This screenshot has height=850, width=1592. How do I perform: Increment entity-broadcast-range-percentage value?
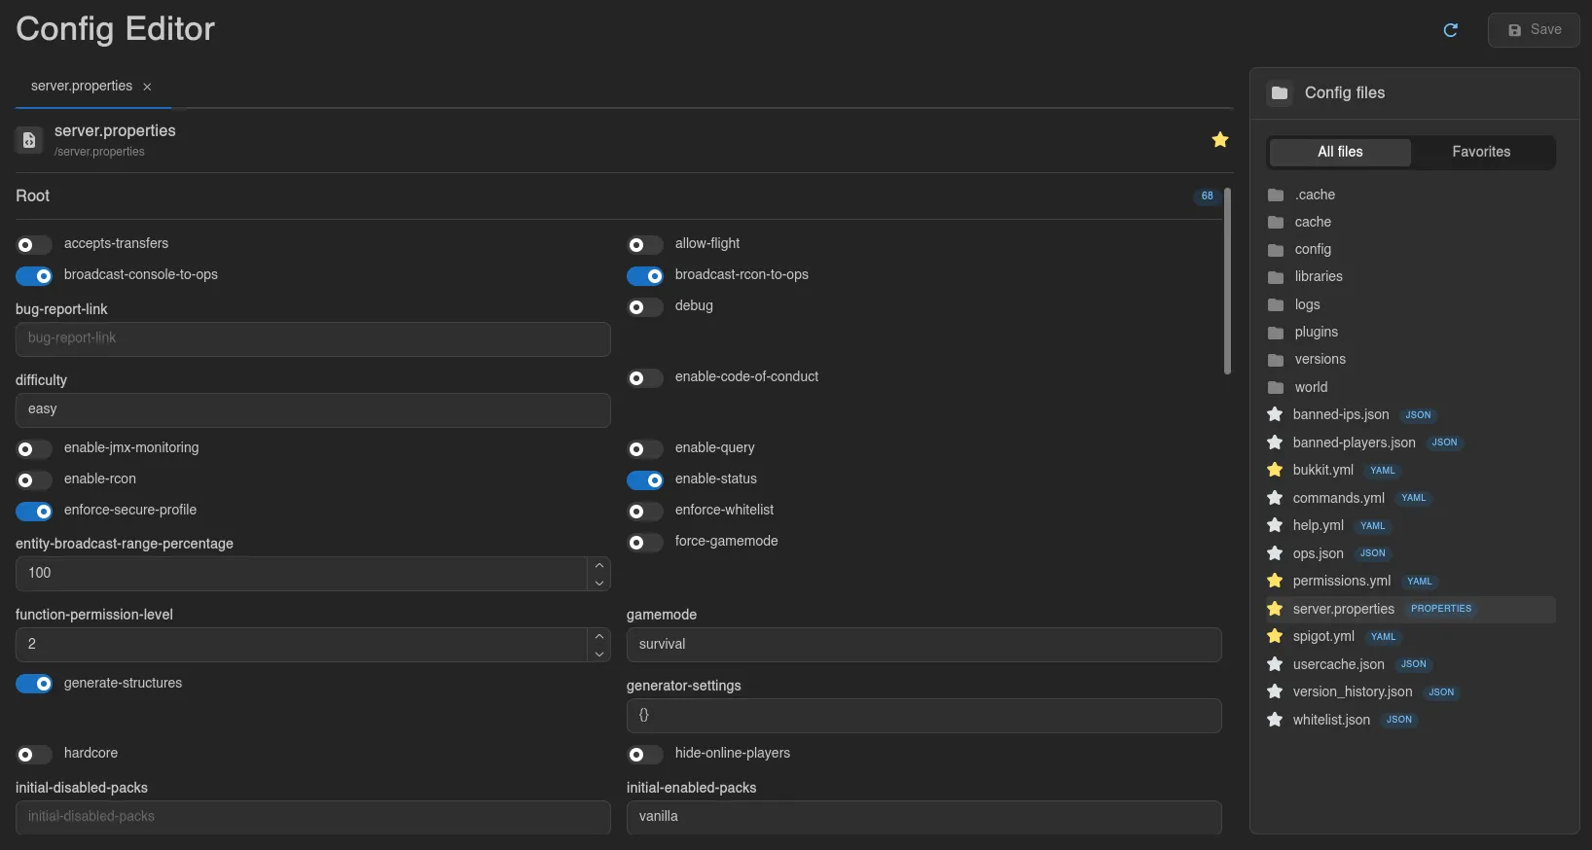(599, 565)
